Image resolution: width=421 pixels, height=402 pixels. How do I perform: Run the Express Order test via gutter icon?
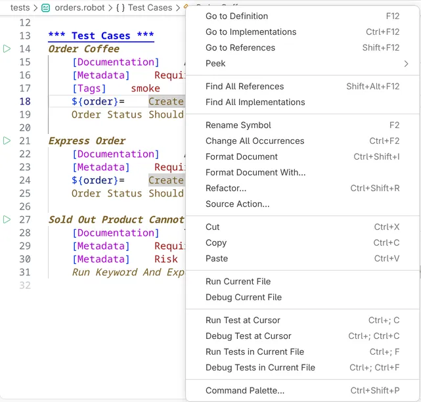7,141
